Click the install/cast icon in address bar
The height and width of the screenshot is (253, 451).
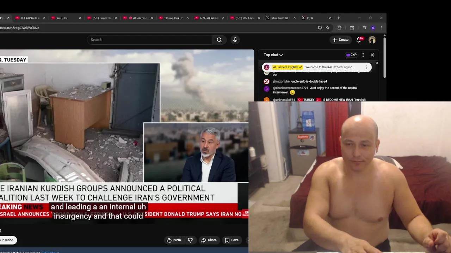[320, 28]
